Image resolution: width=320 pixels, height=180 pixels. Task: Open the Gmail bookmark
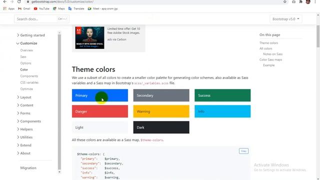(x=24, y=8)
